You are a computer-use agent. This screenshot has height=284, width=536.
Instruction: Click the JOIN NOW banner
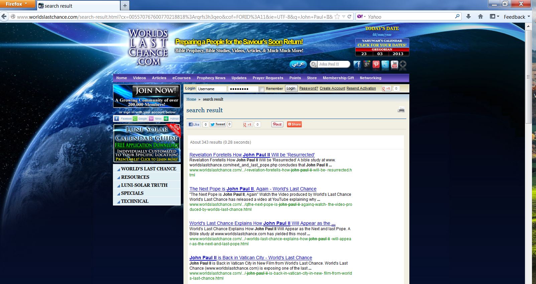point(147,96)
